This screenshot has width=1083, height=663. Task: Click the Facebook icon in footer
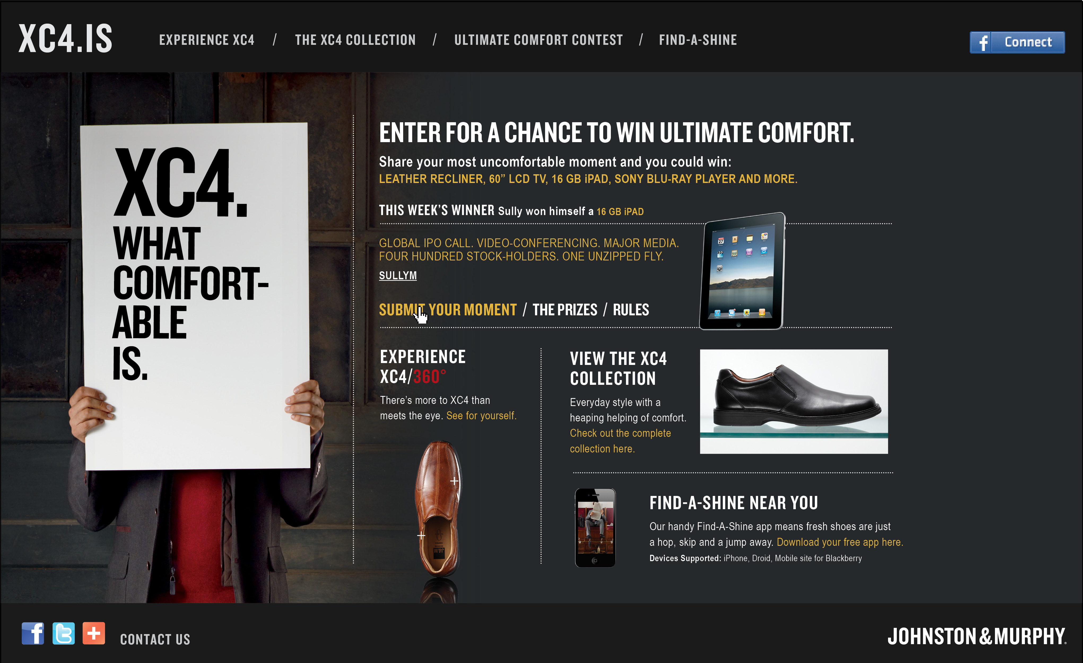pos(33,633)
